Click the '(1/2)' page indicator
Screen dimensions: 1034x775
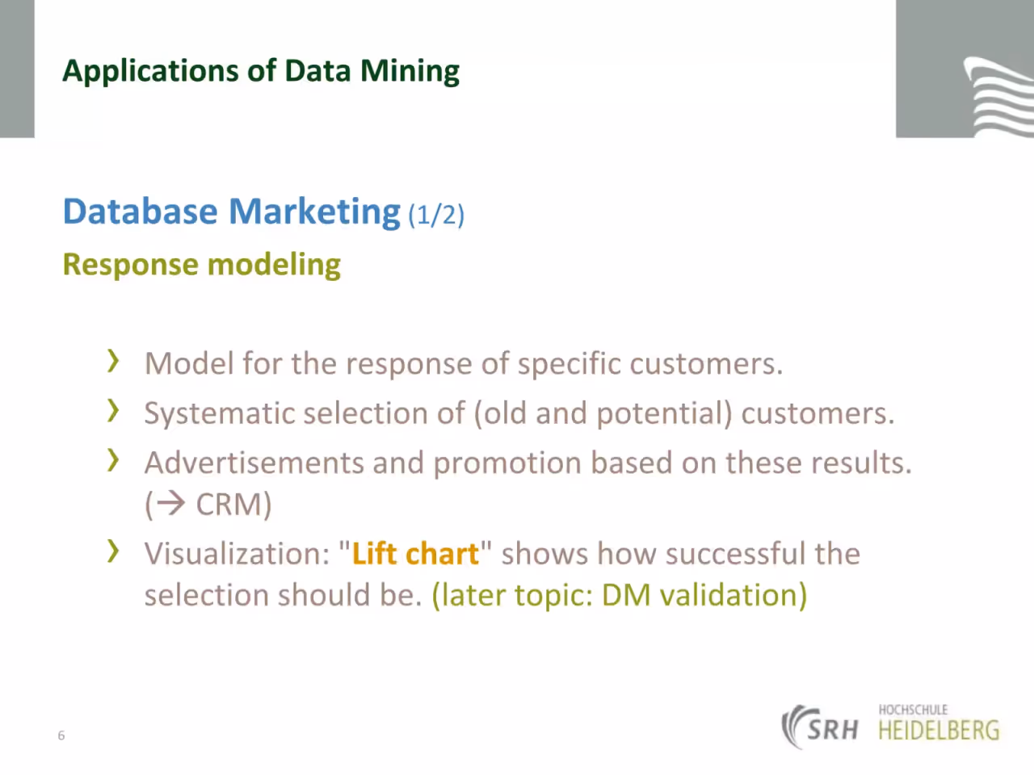coord(436,215)
